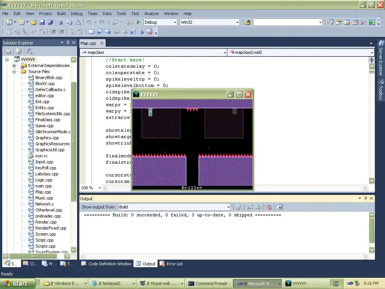The width and height of the screenshot is (385, 289).
Task: Select Game.cpp in Solution Explorer
Action: (44, 126)
